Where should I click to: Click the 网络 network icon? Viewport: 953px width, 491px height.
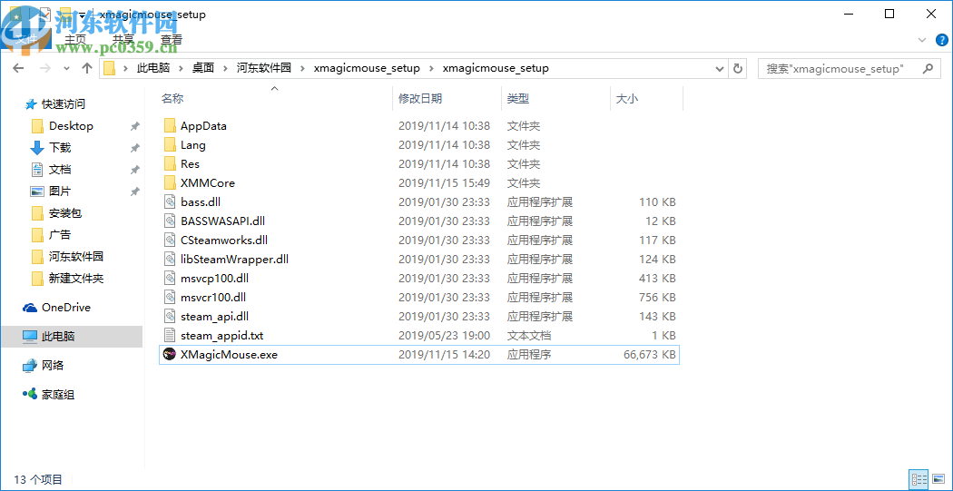(x=30, y=366)
